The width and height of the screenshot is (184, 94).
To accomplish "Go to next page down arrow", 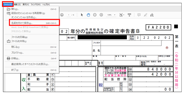I will tap(62, 15).
